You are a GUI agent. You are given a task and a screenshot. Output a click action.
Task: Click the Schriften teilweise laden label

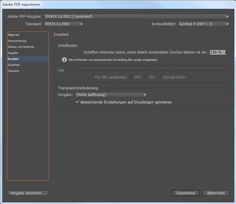point(145,52)
